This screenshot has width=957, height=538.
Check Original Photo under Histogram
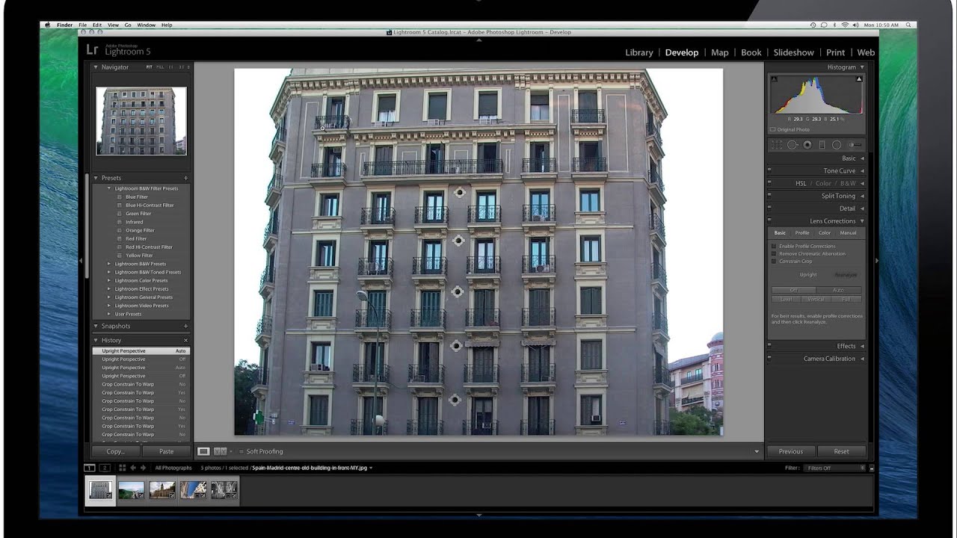pyautogui.click(x=773, y=129)
